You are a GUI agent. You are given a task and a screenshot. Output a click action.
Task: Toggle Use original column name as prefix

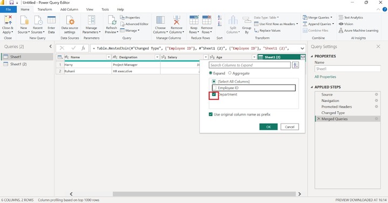[211, 114]
